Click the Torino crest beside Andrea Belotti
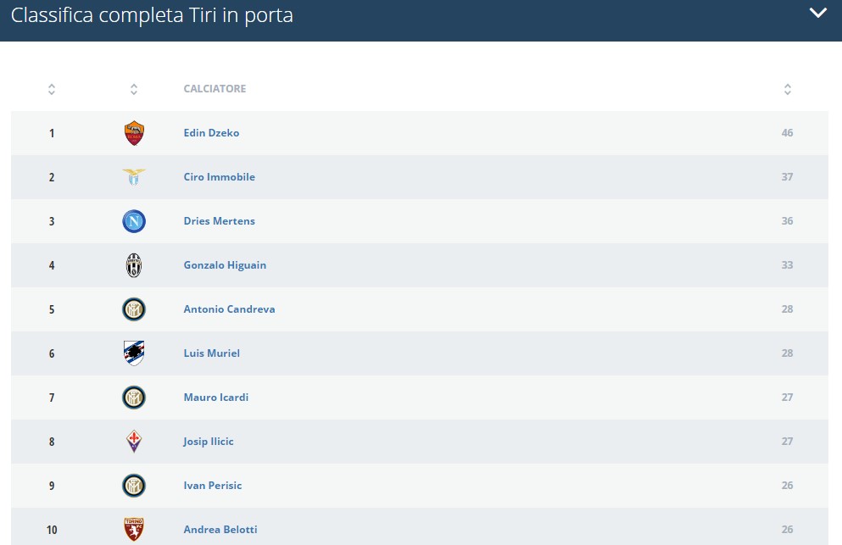 click(134, 530)
